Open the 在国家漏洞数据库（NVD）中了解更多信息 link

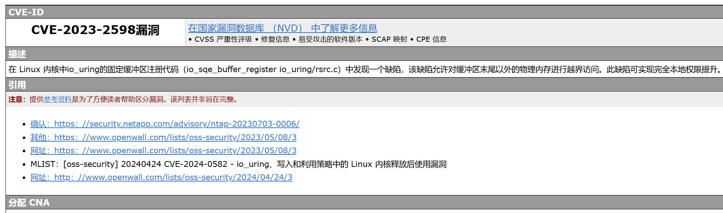283,28
